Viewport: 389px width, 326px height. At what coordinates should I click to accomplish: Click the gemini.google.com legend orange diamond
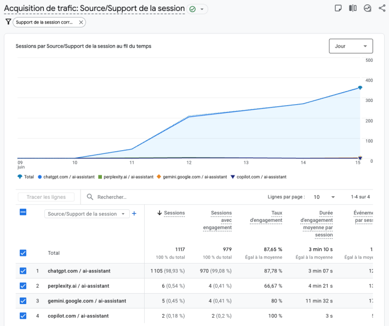159,176
